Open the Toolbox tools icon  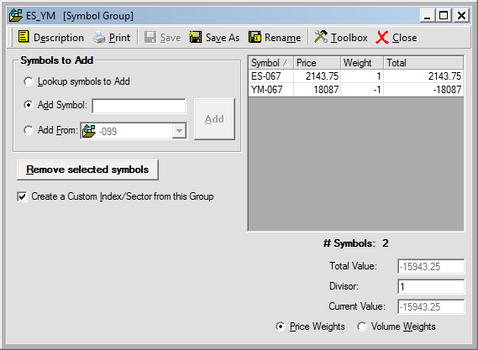tap(321, 37)
